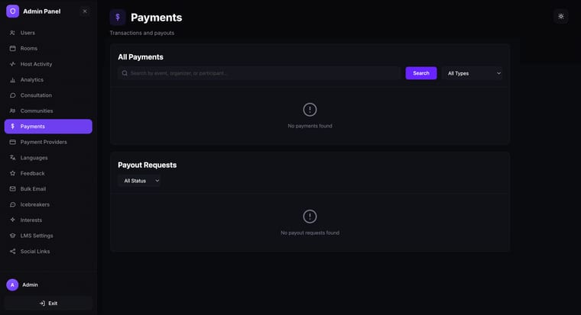Toggle light theme with sun icon
The height and width of the screenshot is (315, 581).
point(561,16)
